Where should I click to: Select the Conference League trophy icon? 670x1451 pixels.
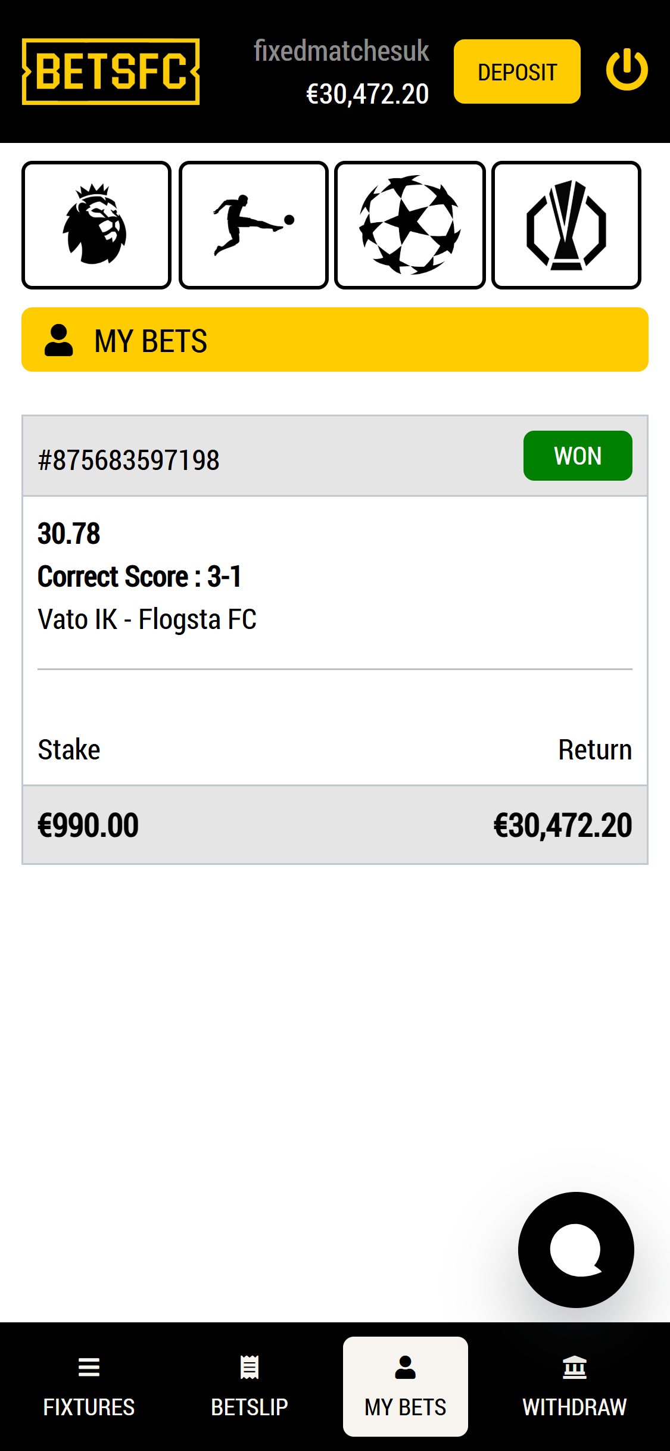coord(566,225)
